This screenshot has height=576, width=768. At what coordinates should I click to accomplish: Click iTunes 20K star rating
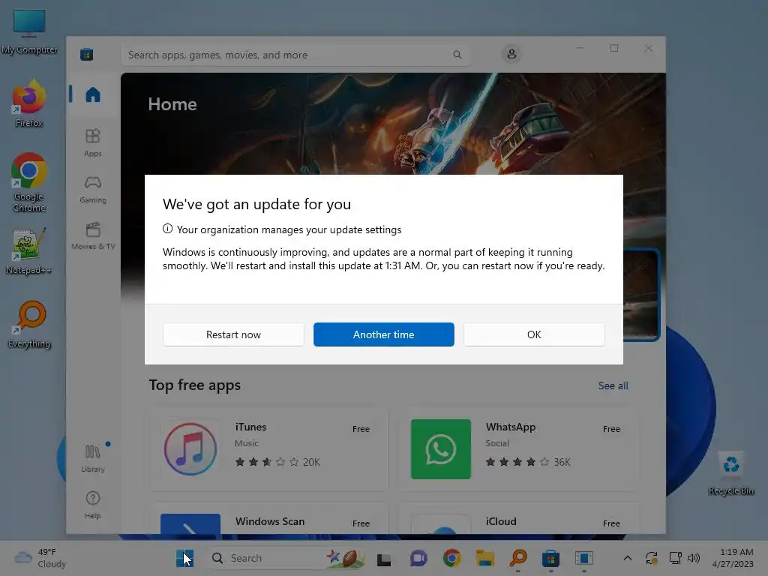point(277,462)
